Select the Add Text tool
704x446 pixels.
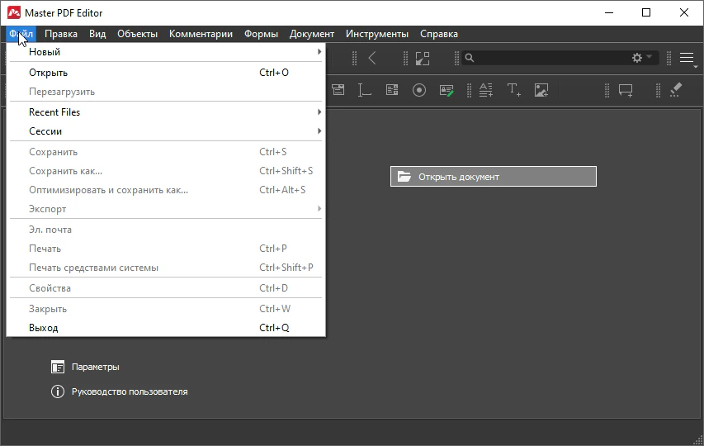click(513, 90)
